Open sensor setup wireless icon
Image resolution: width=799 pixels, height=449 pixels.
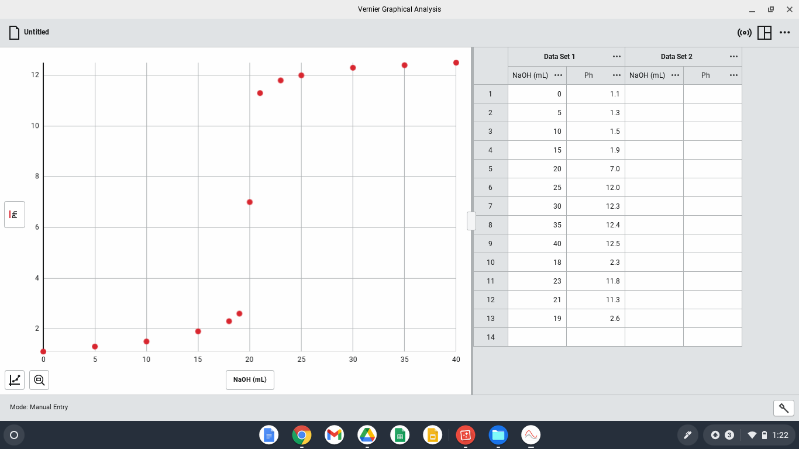pyautogui.click(x=745, y=33)
